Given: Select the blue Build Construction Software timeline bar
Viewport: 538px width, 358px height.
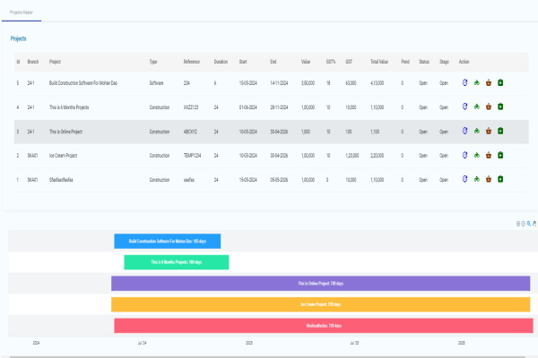Looking at the screenshot, I should 167,241.
